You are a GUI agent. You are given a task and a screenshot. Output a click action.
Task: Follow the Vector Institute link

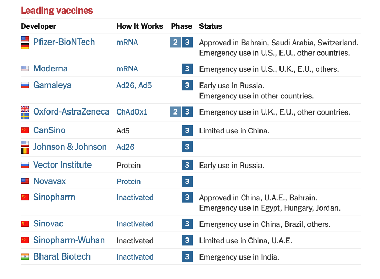[62, 165]
